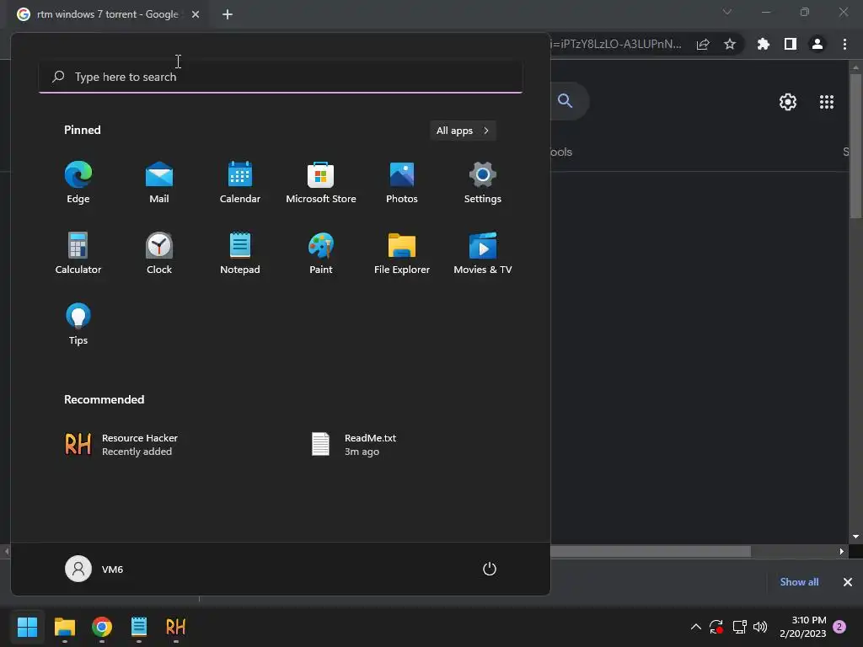863x647 pixels.
Task: Open network status tray icon
Action: (x=739, y=627)
